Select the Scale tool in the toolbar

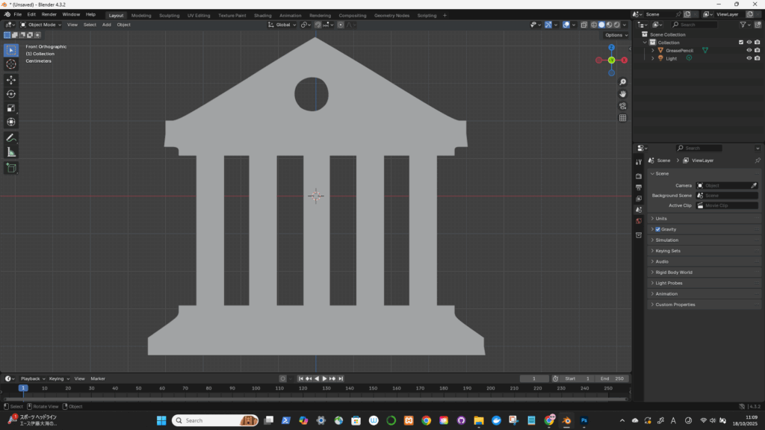[11, 108]
